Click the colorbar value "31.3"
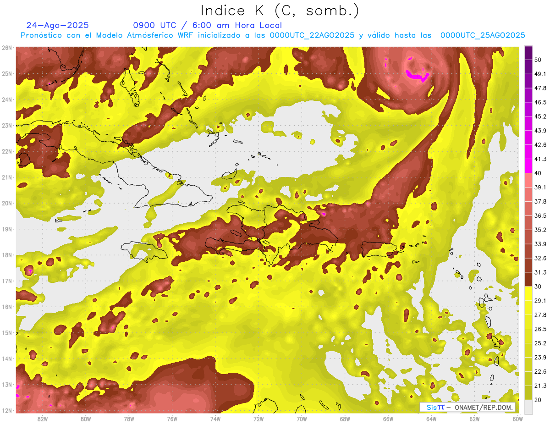 point(540,272)
